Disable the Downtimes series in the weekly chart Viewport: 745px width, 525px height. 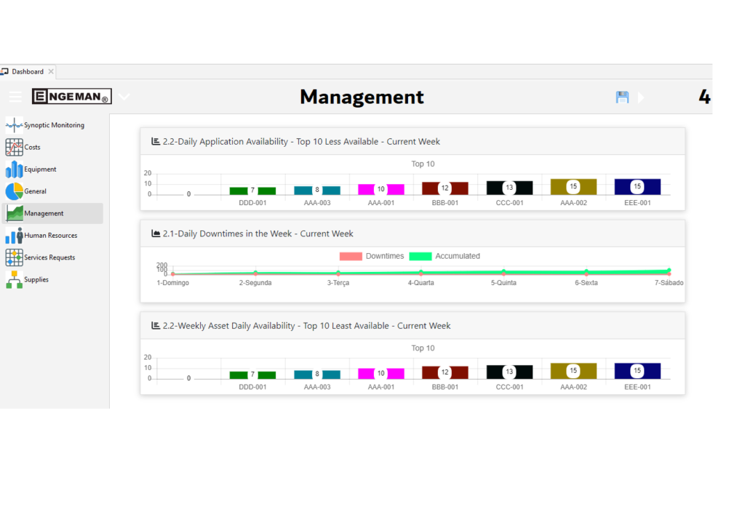click(372, 256)
